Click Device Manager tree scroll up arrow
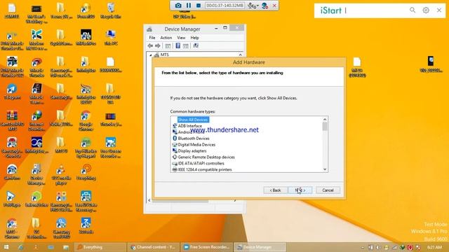The image size is (449, 252). (x=240, y=55)
